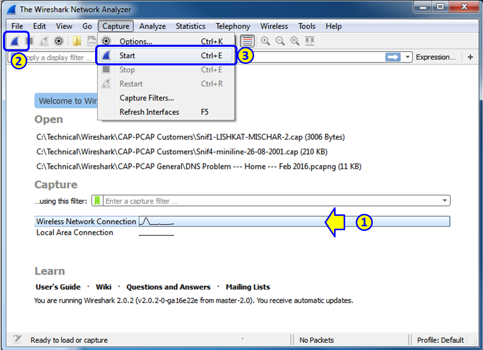483x350 pixels.
Task: Select Start in the Capture menu
Action: (x=166, y=55)
